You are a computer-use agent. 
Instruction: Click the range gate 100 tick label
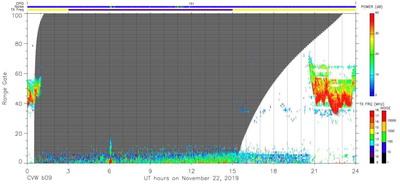click(17, 15)
